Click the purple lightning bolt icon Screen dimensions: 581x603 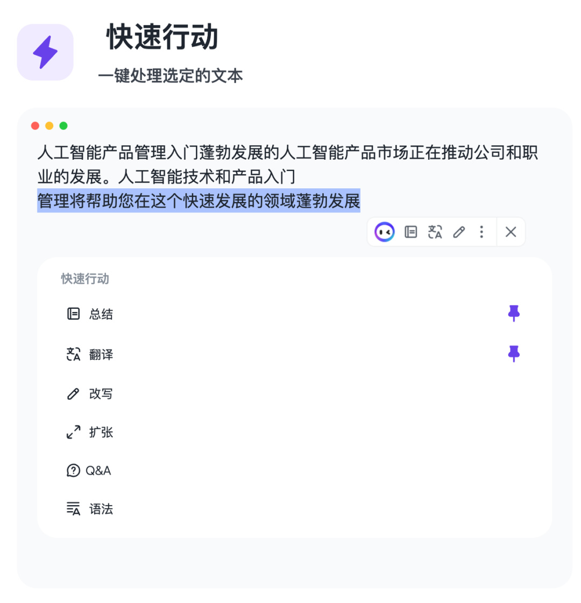(45, 52)
